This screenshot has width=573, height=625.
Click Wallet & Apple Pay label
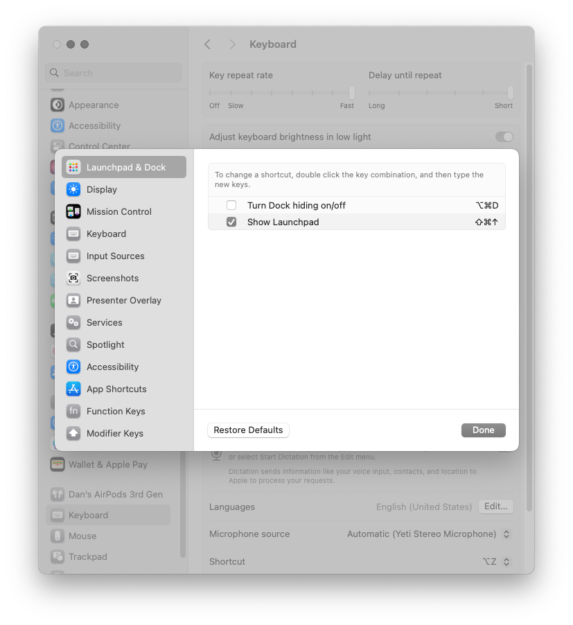[x=108, y=464]
